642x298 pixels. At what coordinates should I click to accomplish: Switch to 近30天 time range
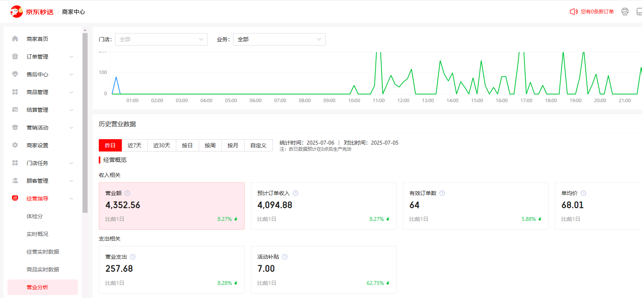(162, 145)
